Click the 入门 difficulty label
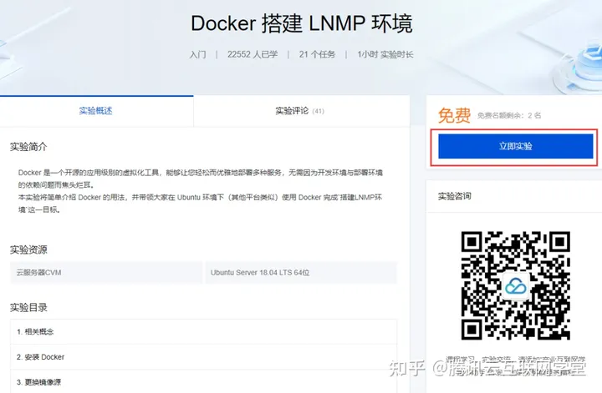This screenshot has width=602, height=393. 197,54
